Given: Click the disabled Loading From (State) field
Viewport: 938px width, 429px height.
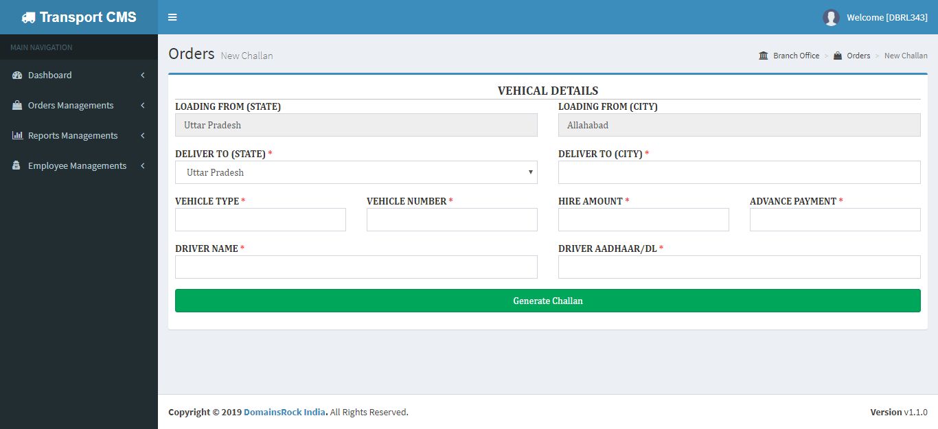Looking at the screenshot, I should click(x=356, y=125).
